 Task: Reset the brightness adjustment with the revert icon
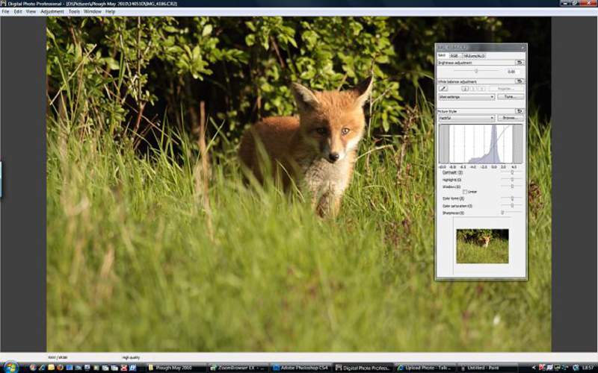pos(520,63)
